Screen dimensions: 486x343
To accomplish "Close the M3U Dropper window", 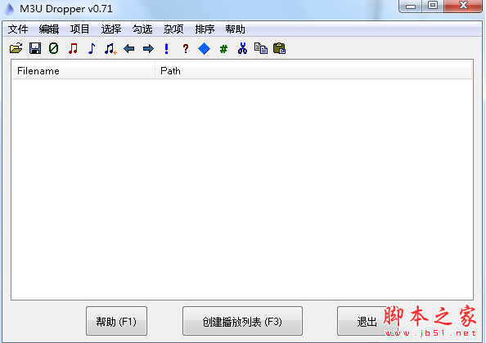I will [463, 6].
